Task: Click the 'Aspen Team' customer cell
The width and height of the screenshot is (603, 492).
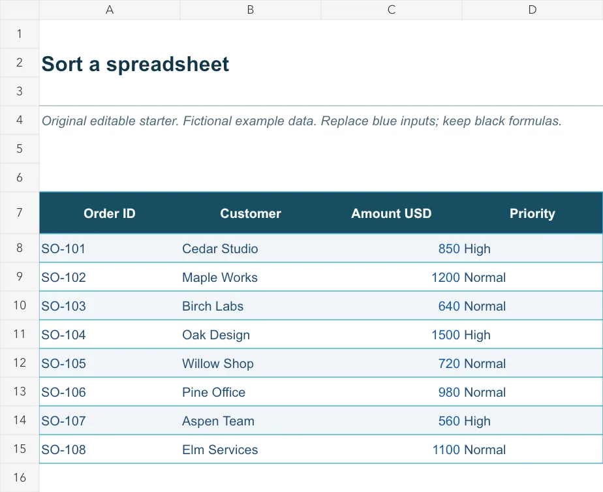Action: (251, 420)
